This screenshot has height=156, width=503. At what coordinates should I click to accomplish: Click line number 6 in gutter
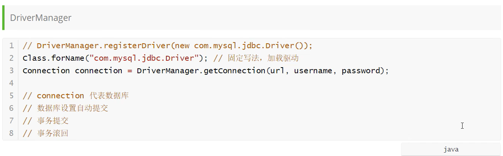coord(11,108)
